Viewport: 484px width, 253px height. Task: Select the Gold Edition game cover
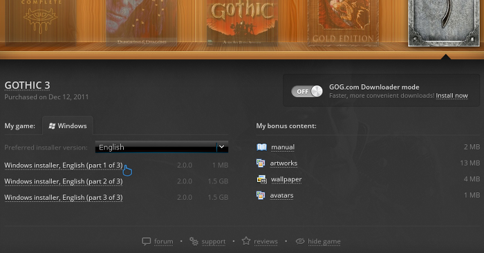(x=343, y=23)
